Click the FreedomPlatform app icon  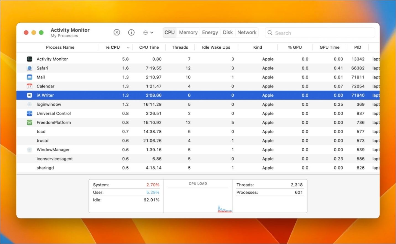(x=30, y=123)
